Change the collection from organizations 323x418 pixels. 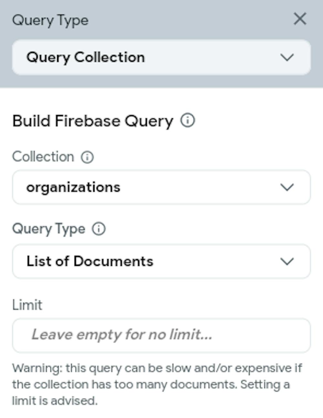pyautogui.click(x=161, y=187)
